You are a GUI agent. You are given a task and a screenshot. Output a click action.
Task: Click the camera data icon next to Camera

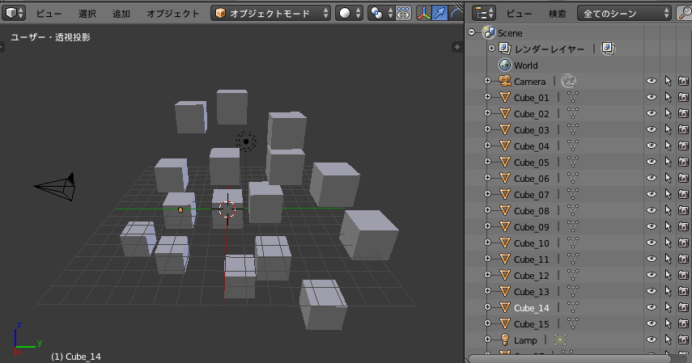click(x=568, y=81)
